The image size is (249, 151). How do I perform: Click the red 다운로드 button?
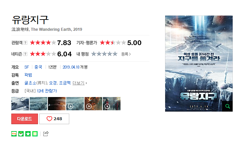tap(25, 119)
